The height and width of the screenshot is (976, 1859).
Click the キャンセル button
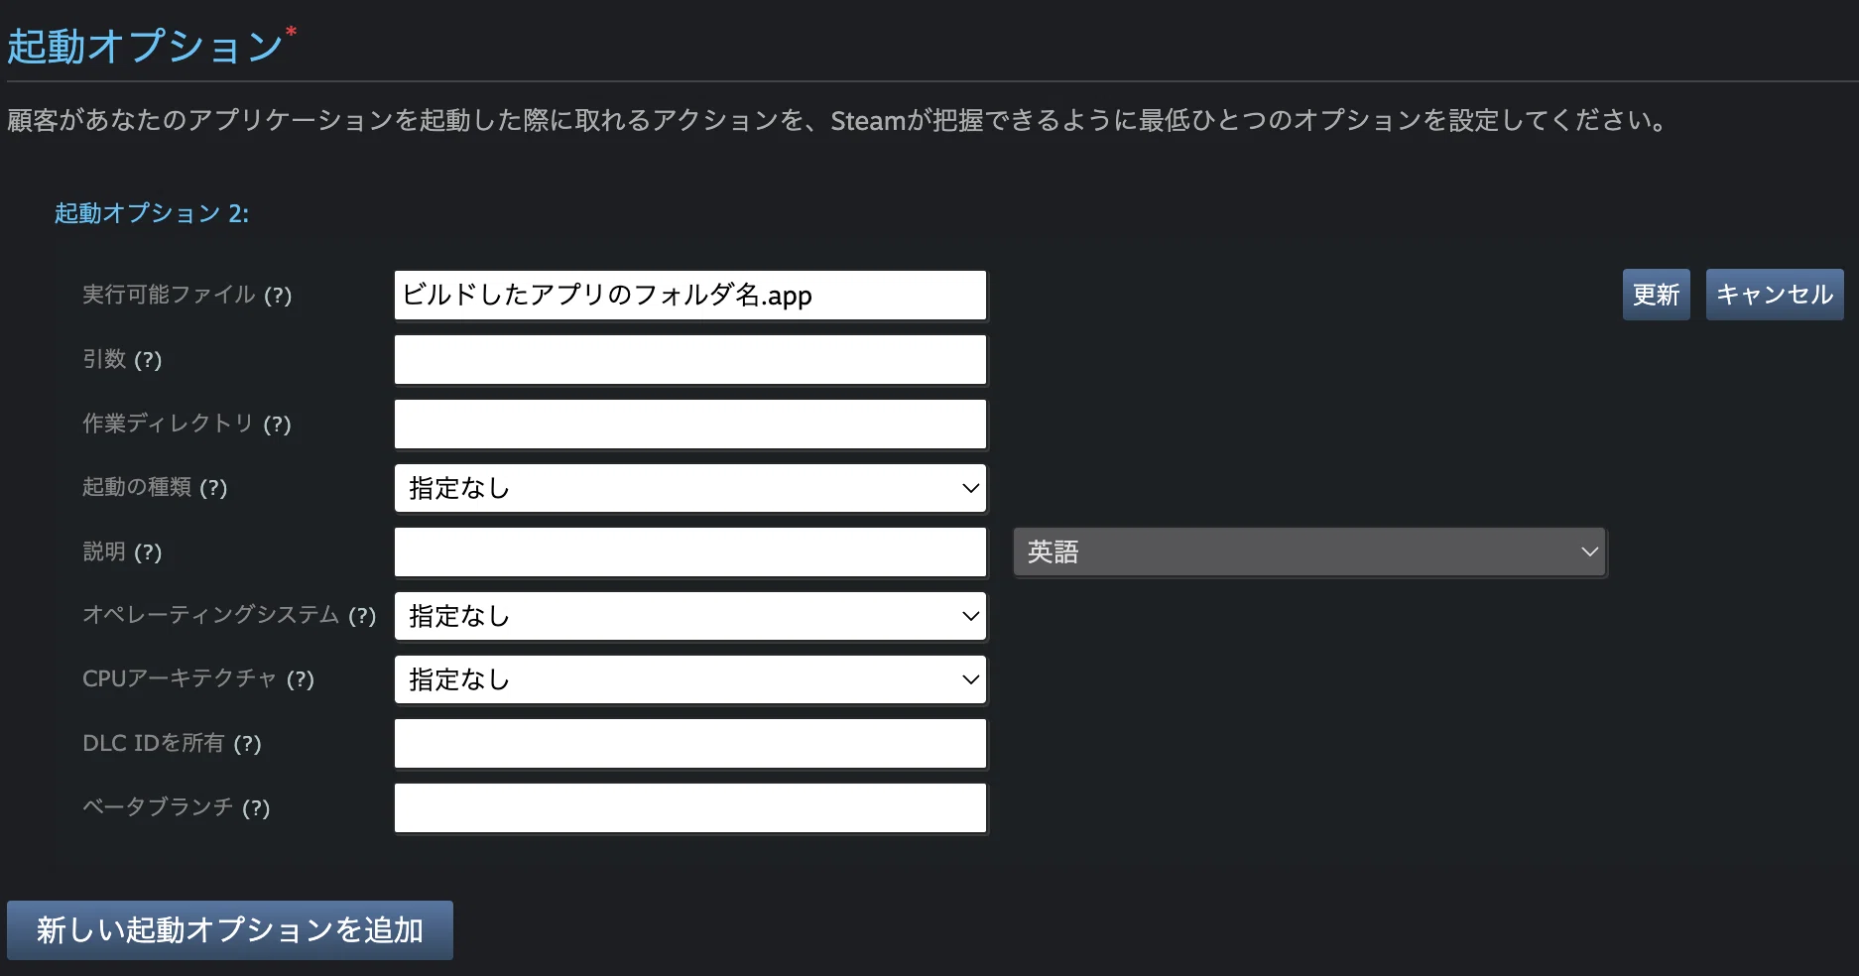click(x=1775, y=295)
